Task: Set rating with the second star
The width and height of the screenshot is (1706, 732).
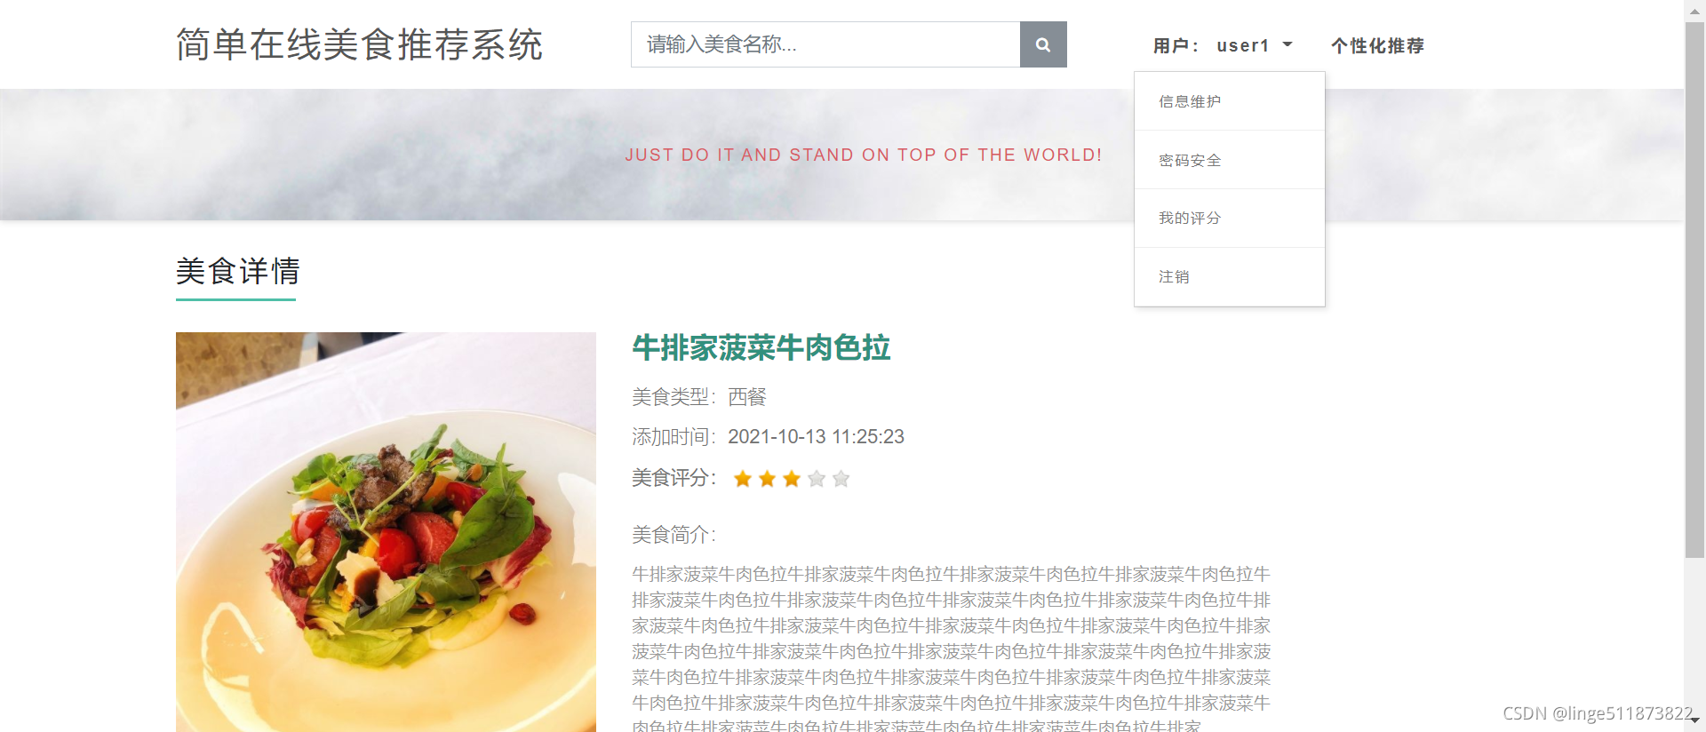Action: click(768, 479)
